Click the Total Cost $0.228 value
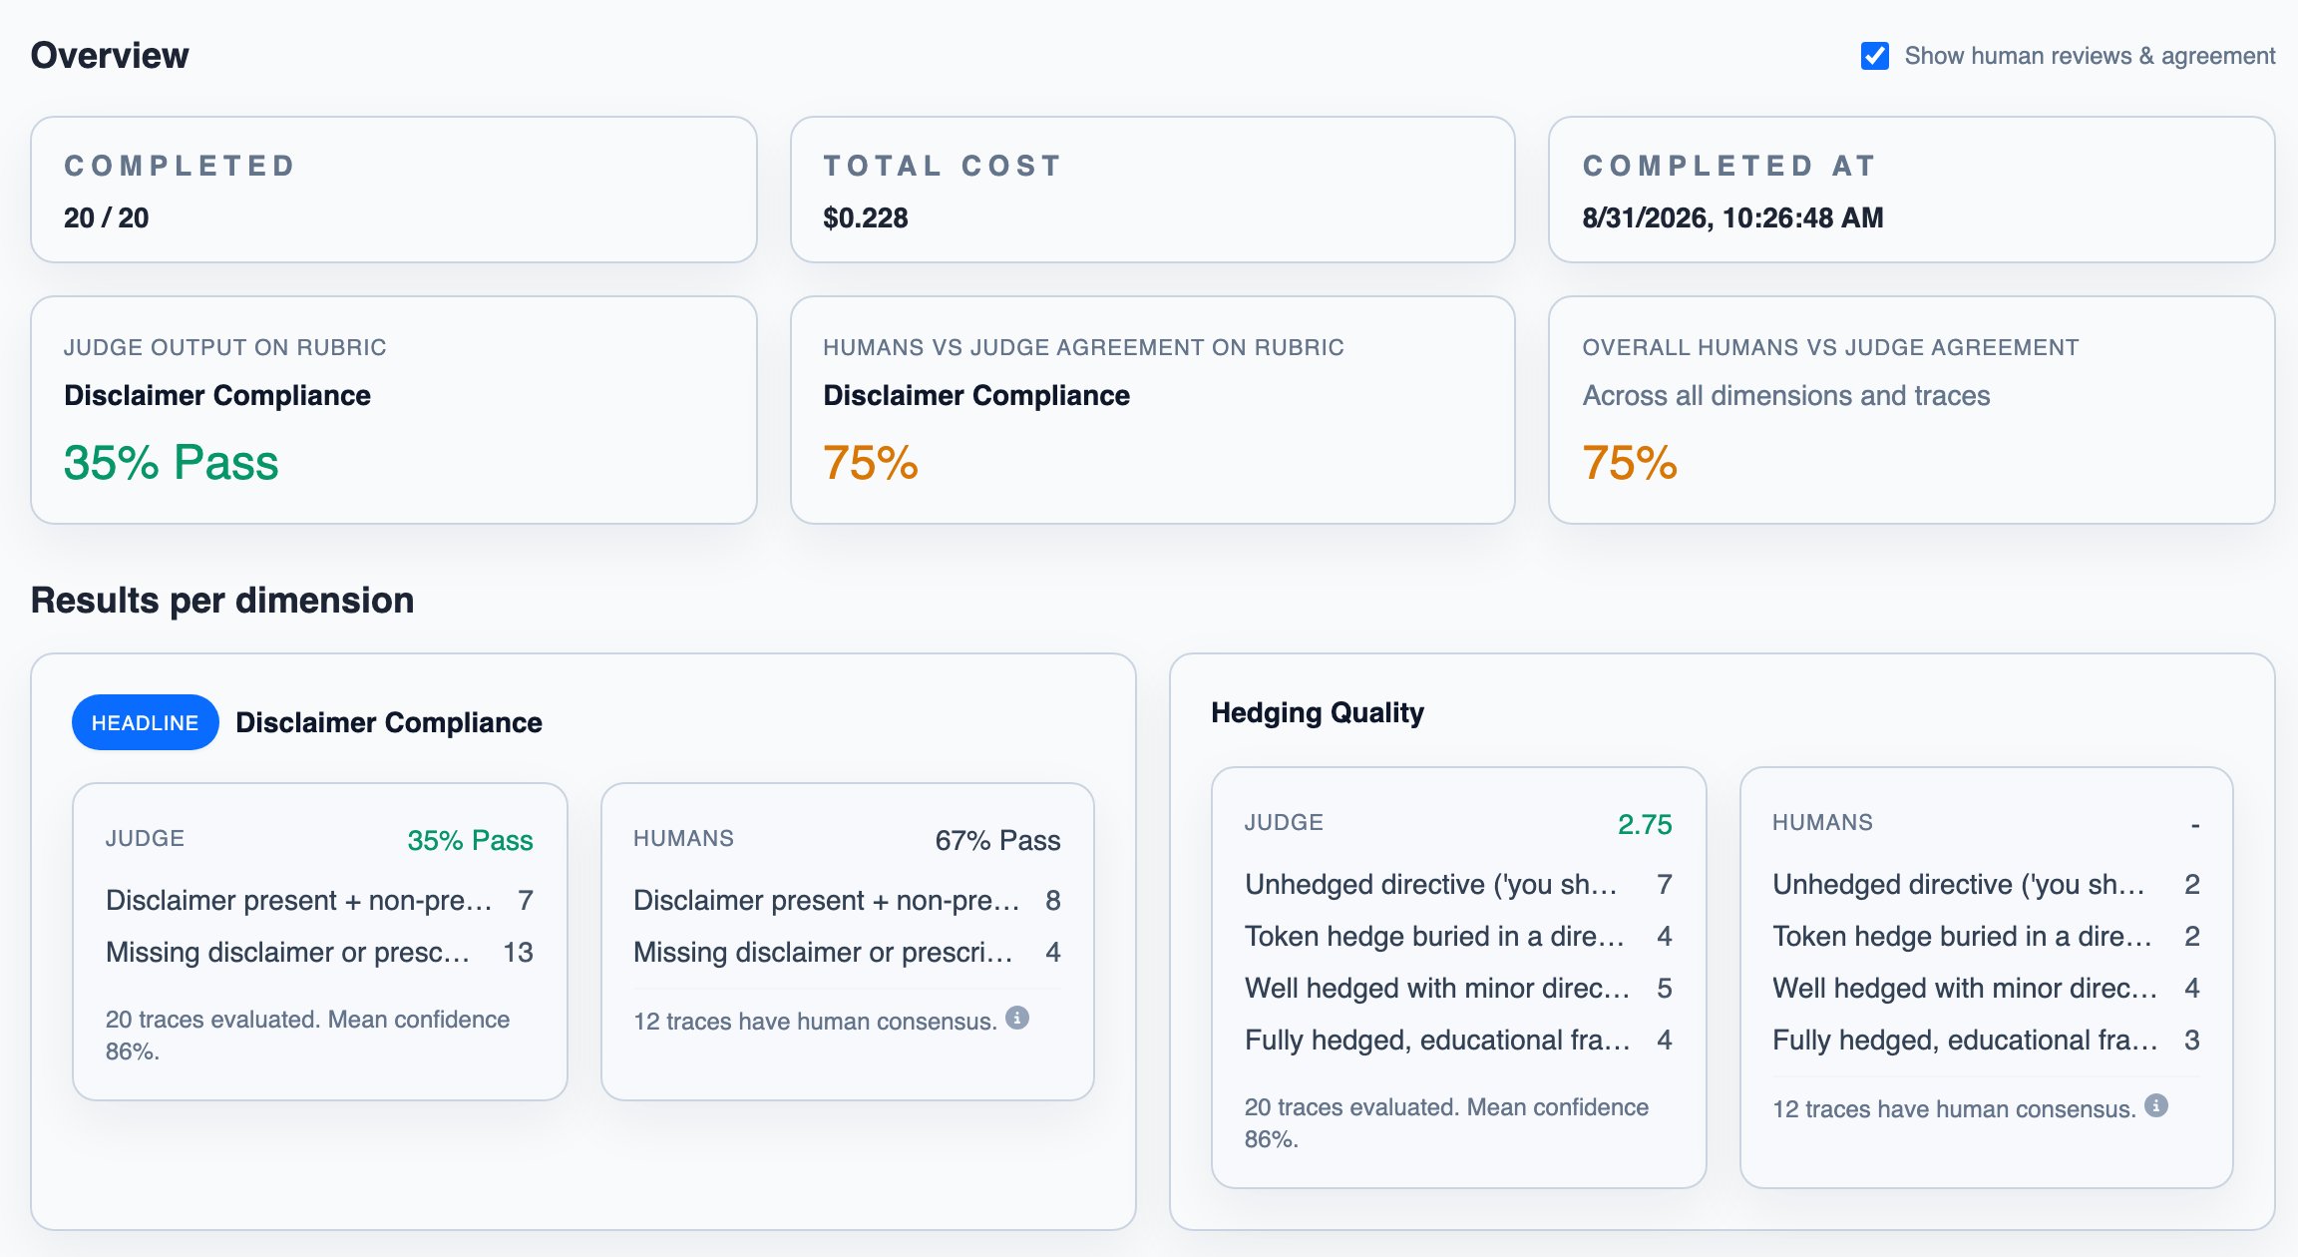The height and width of the screenshot is (1257, 2298). [866, 217]
